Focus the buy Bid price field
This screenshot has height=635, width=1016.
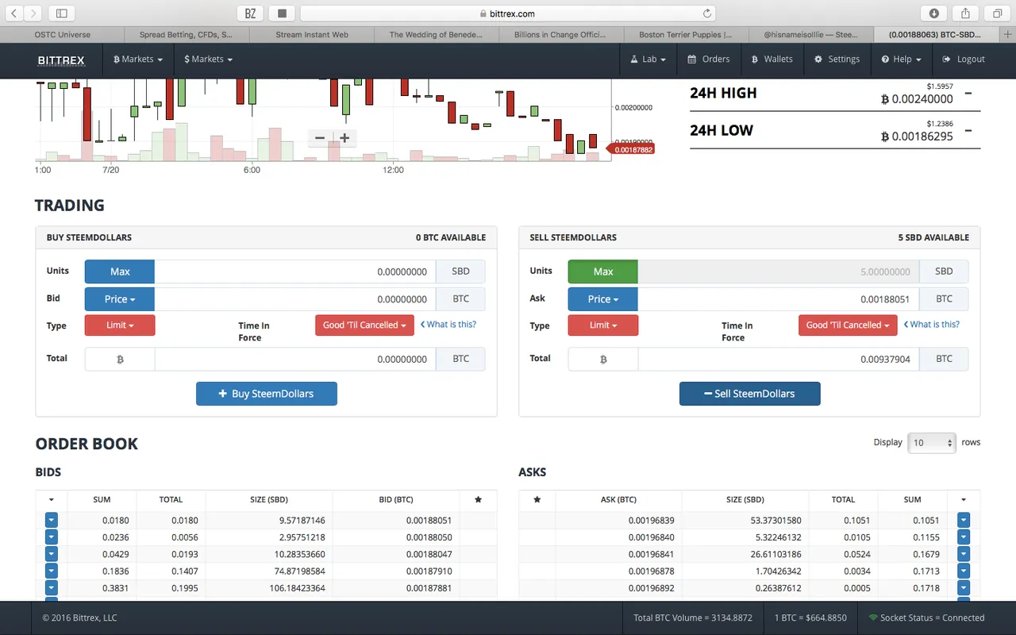pyautogui.click(x=295, y=299)
